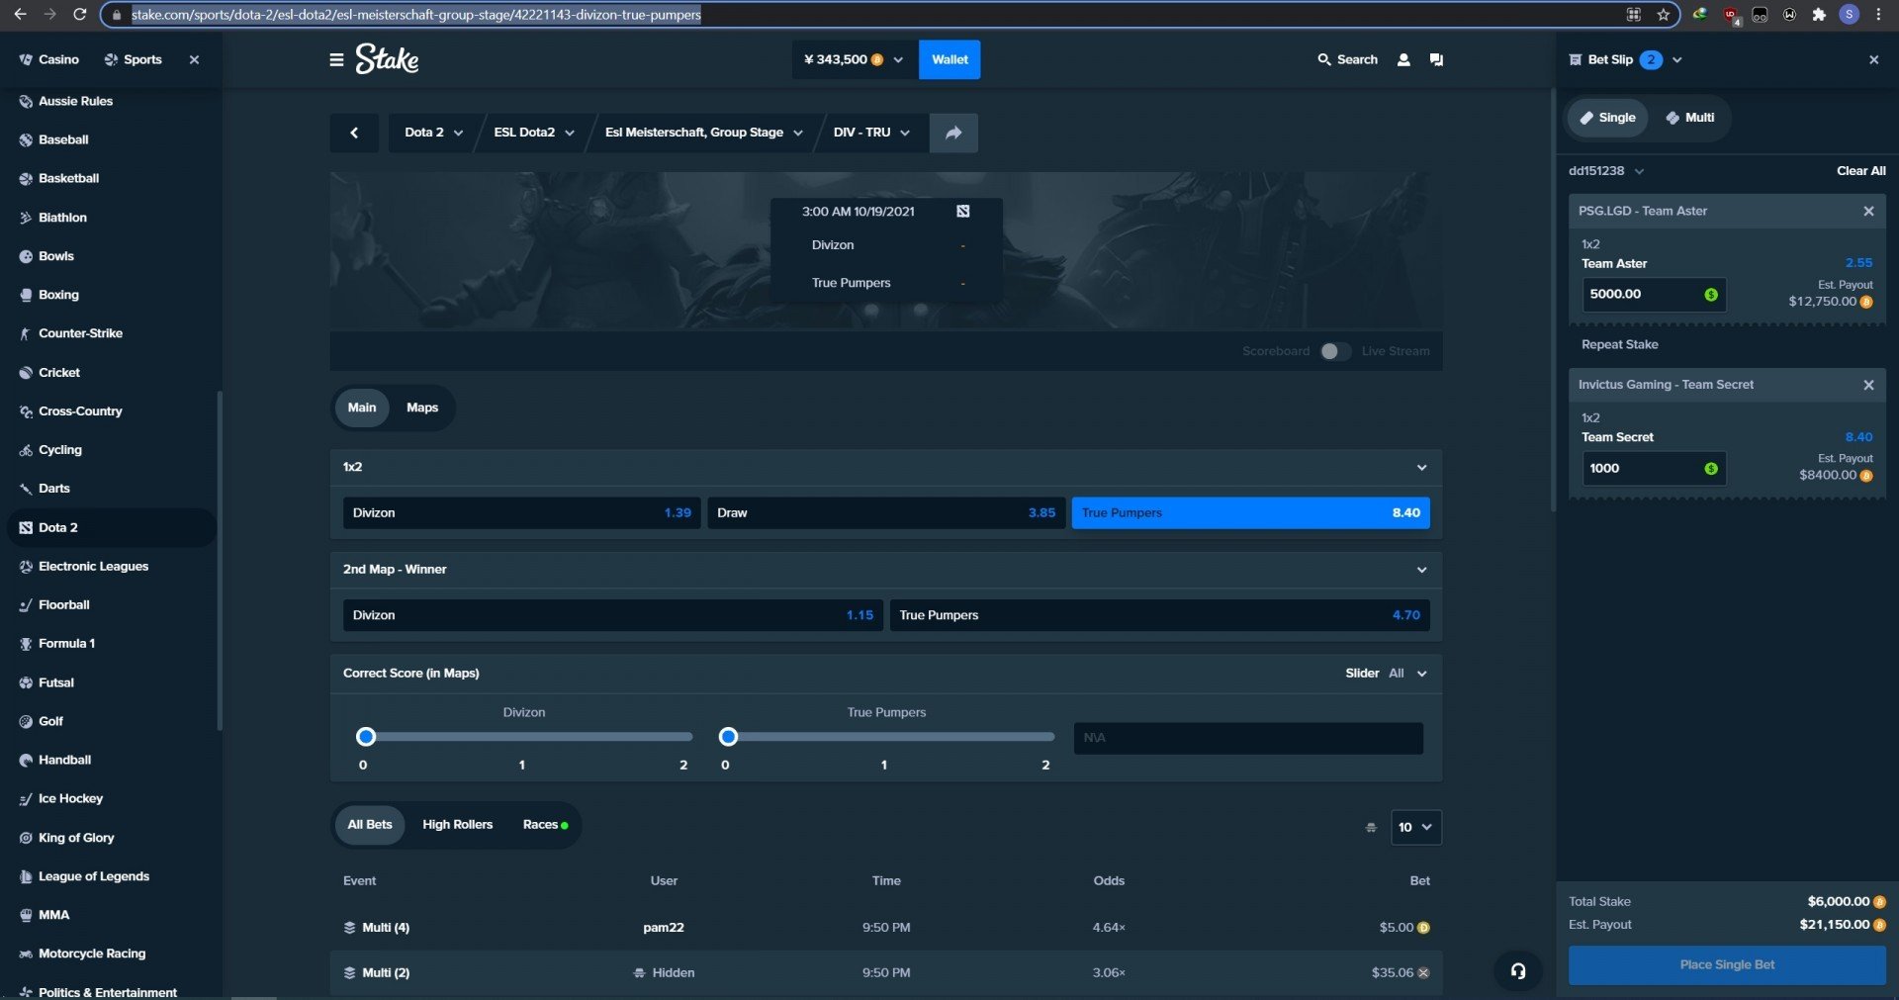This screenshot has height=1000, width=1899.
Task: Remove Invictus Gaming - Team Secret bet
Action: pos(1868,385)
